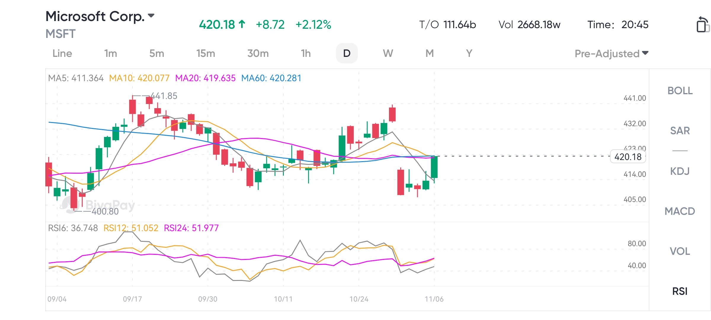
Task: Click the RSI12: 51.052 label
Action: tap(131, 228)
